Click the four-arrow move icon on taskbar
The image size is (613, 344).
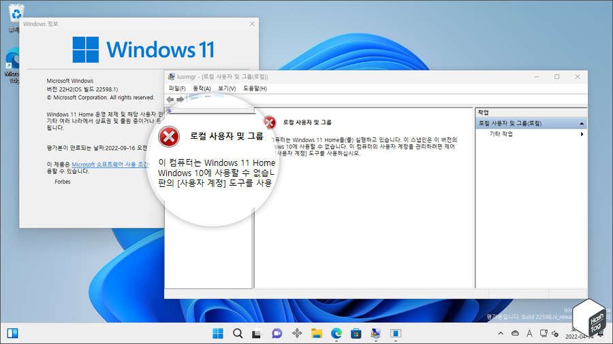click(297, 334)
